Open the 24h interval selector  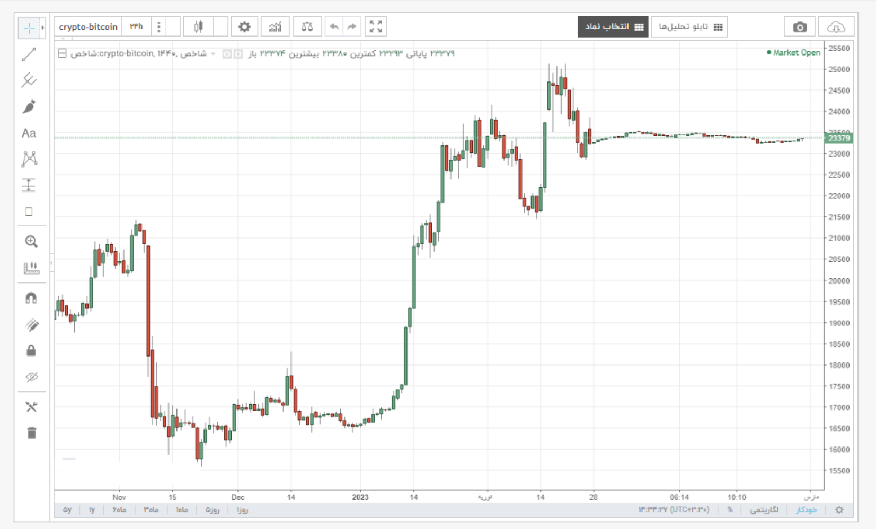coord(136,26)
